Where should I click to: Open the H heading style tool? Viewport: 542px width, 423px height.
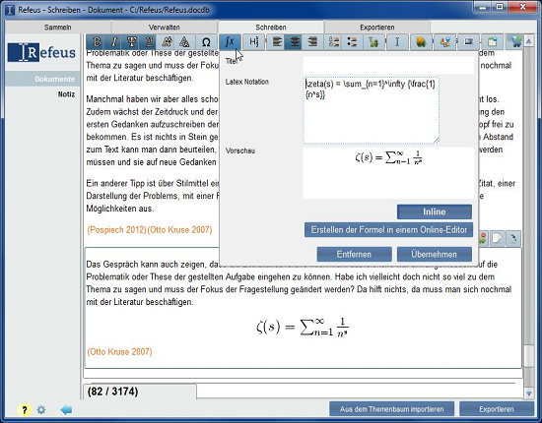[253, 42]
